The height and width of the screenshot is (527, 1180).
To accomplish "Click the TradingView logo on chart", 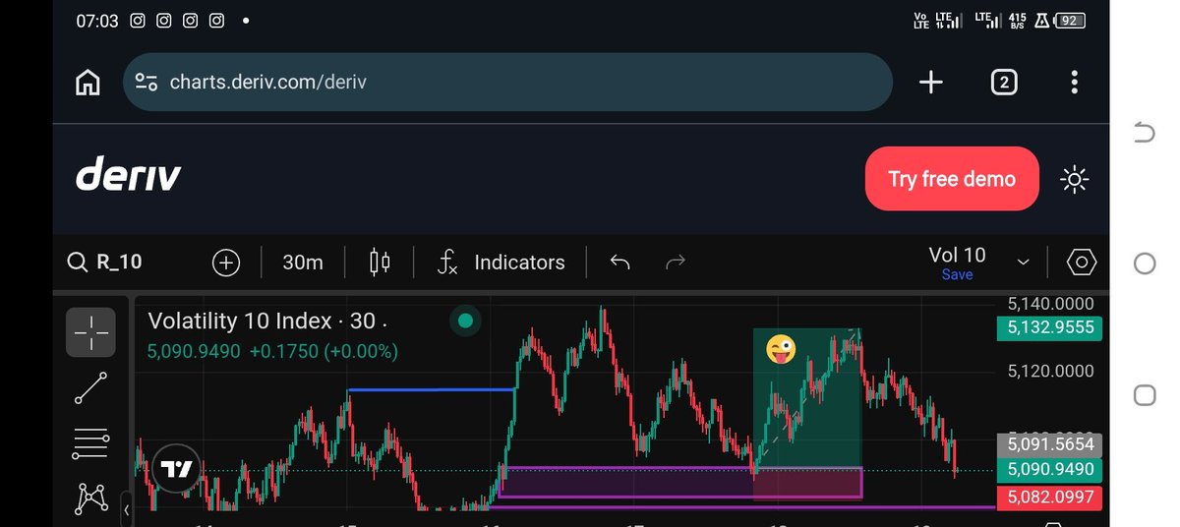I will [177, 469].
